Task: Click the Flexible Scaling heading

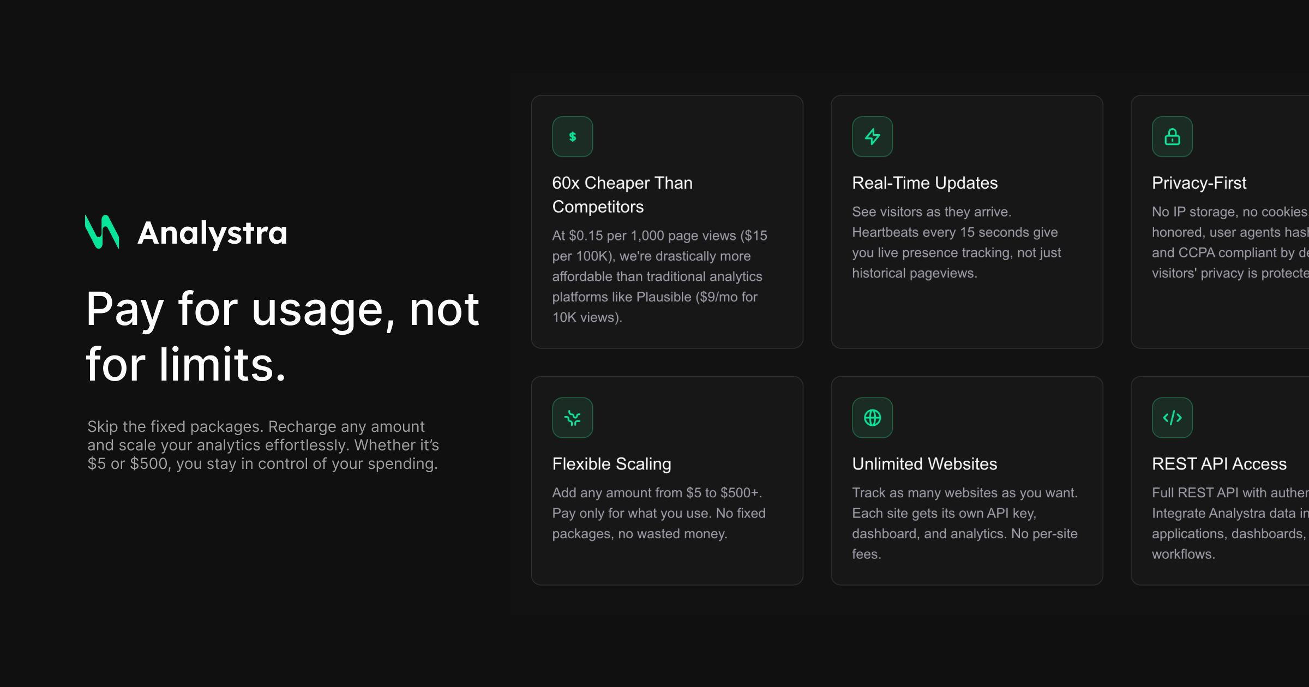Action: (x=611, y=464)
